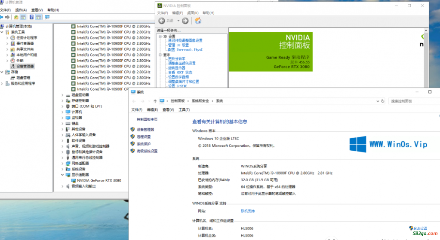
Task: Expand 磁盘驱动器 disk drives category
Action: (62, 95)
